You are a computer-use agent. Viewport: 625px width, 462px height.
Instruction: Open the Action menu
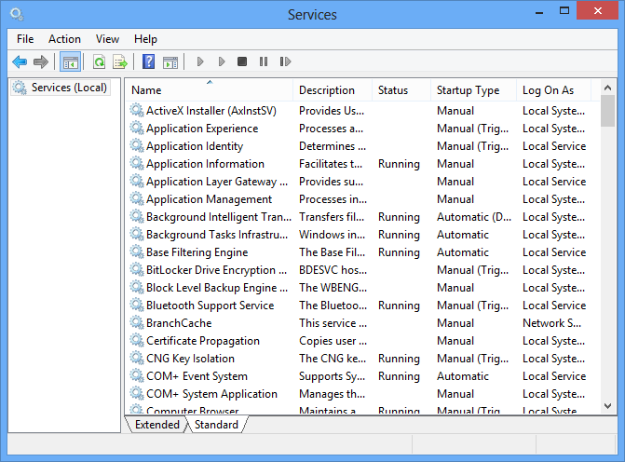(64, 39)
